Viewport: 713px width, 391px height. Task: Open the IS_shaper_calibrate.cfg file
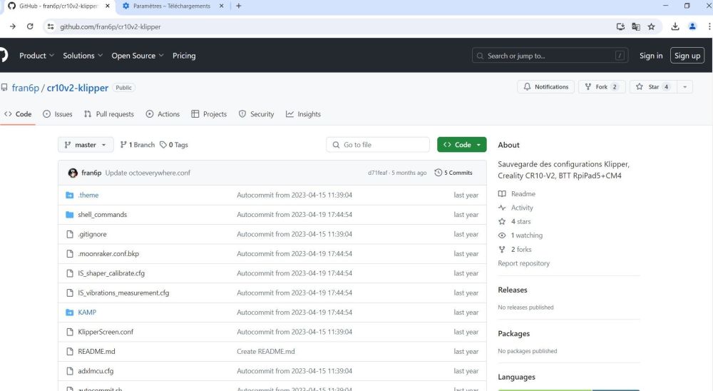[x=111, y=273]
